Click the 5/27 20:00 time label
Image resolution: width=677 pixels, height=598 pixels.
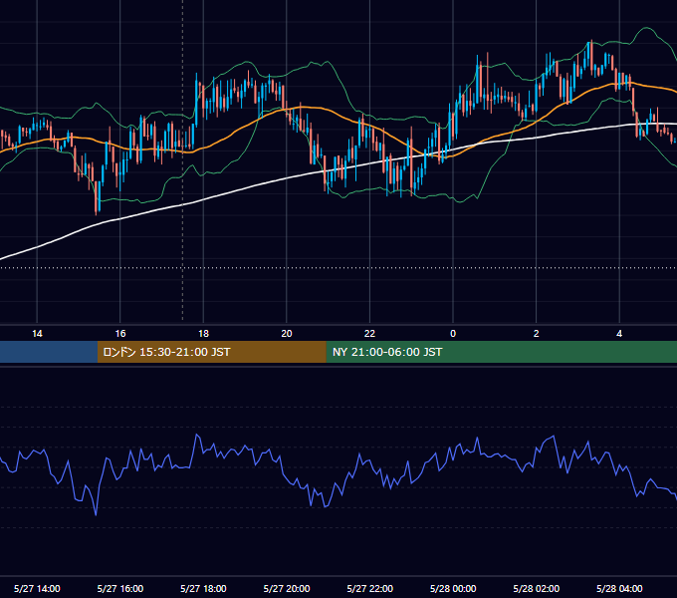point(287,588)
